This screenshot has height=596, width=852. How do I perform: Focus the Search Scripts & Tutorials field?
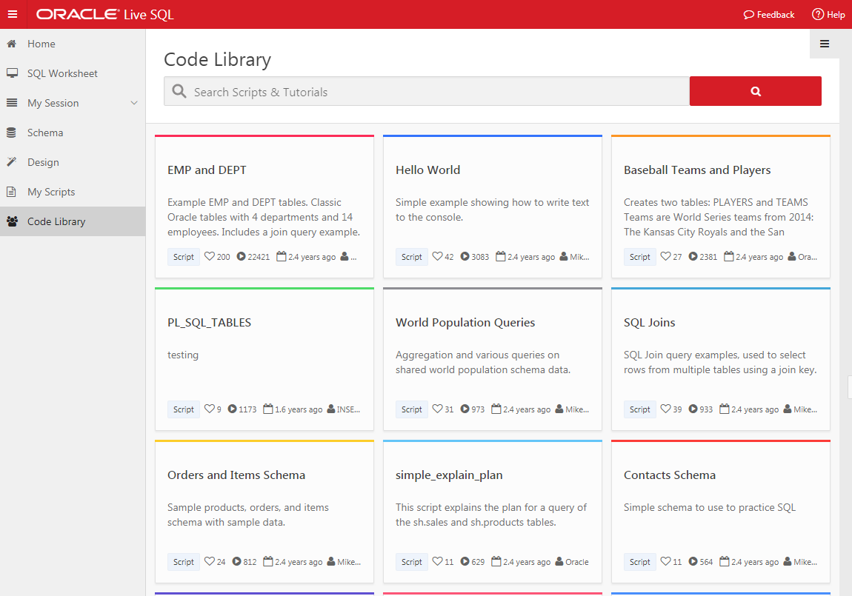click(x=427, y=91)
